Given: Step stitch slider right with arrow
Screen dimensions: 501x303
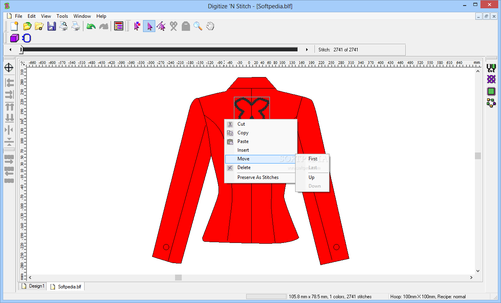Looking at the screenshot, I should coord(307,50).
